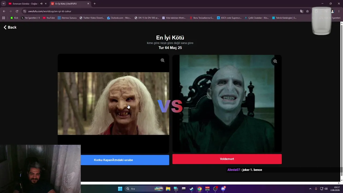Open the Yer İşaretleri / X bookmark

30,18
